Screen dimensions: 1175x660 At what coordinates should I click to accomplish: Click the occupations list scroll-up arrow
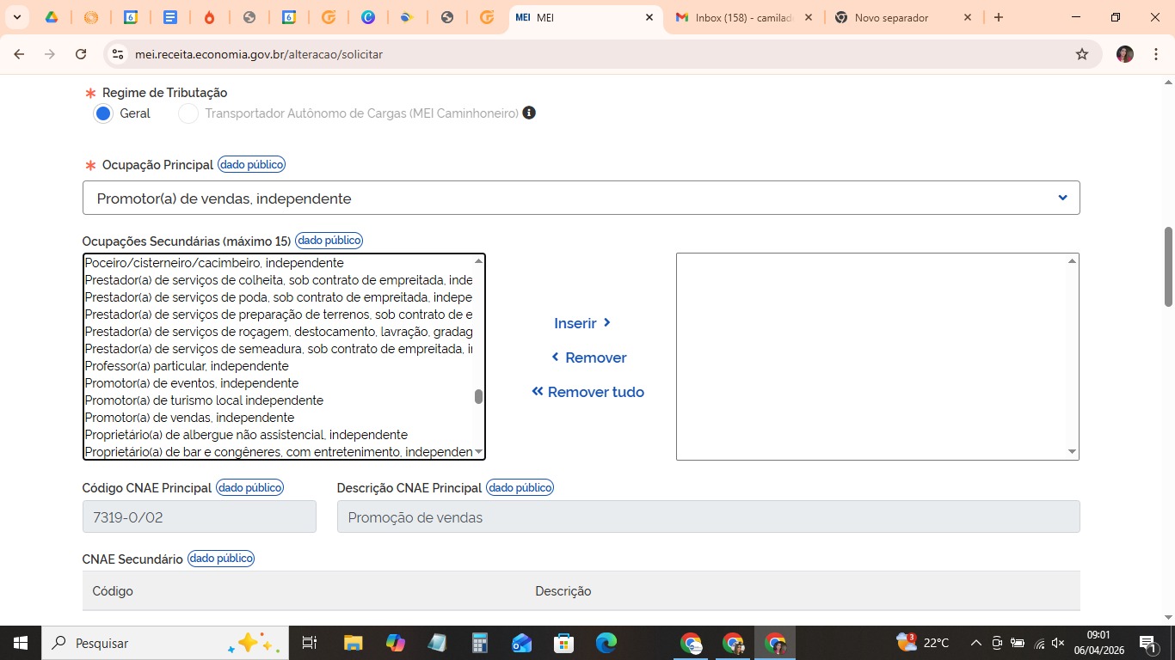pyautogui.click(x=478, y=261)
